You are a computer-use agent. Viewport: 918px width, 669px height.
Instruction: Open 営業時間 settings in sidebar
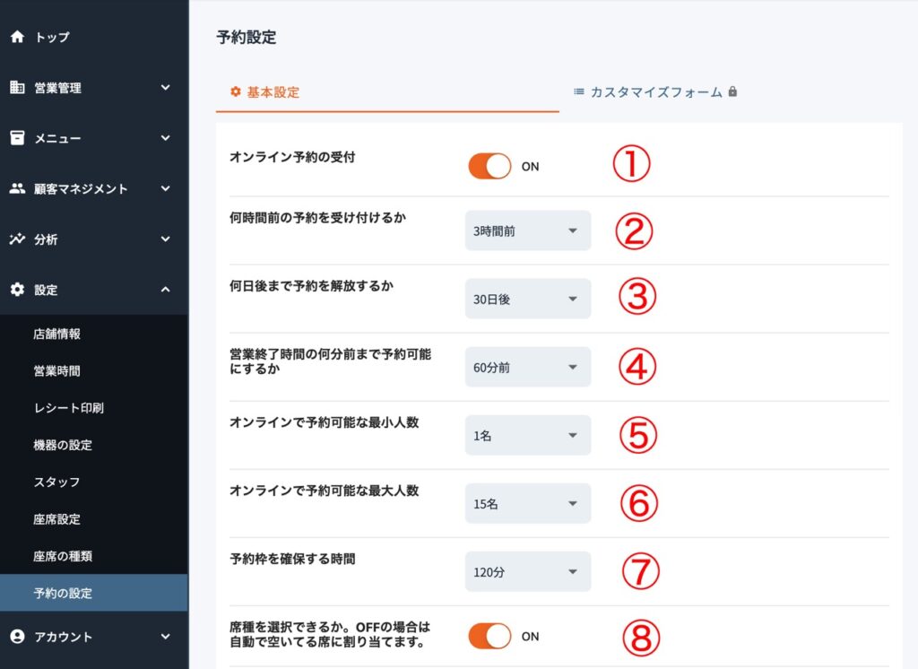(57, 370)
